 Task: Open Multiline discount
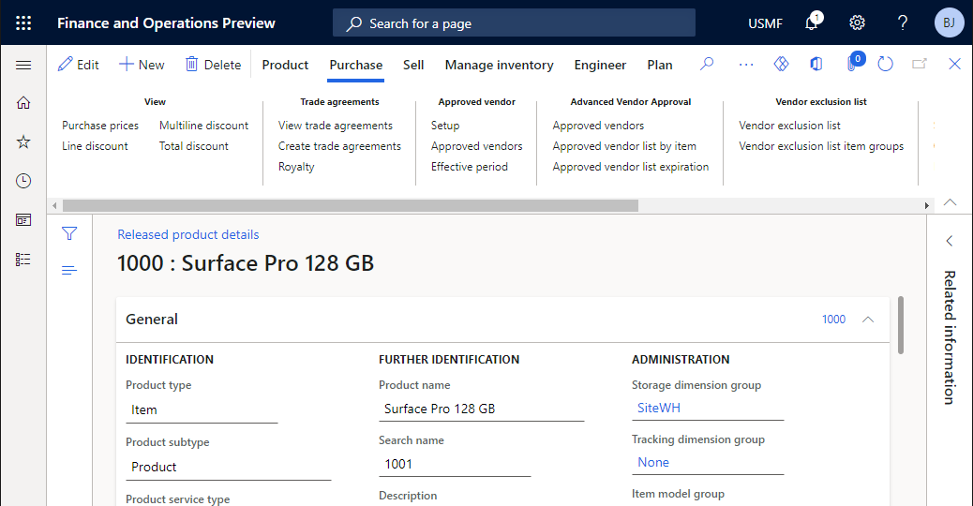click(203, 126)
